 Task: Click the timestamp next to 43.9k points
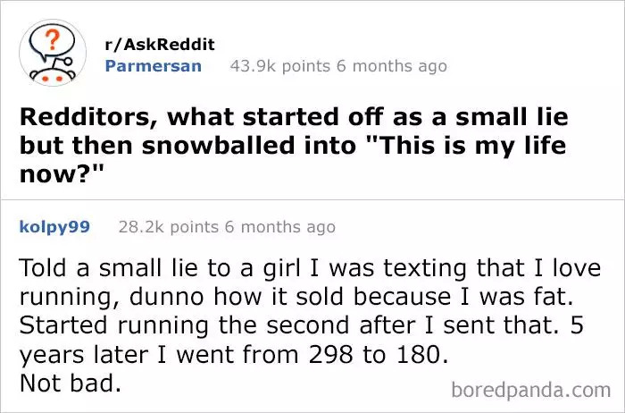pyautogui.click(x=394, y=66)
